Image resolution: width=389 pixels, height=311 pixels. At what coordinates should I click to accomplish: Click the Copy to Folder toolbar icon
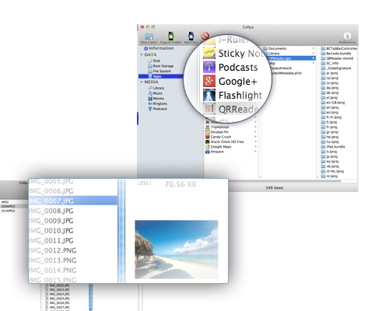pos(170,36)
